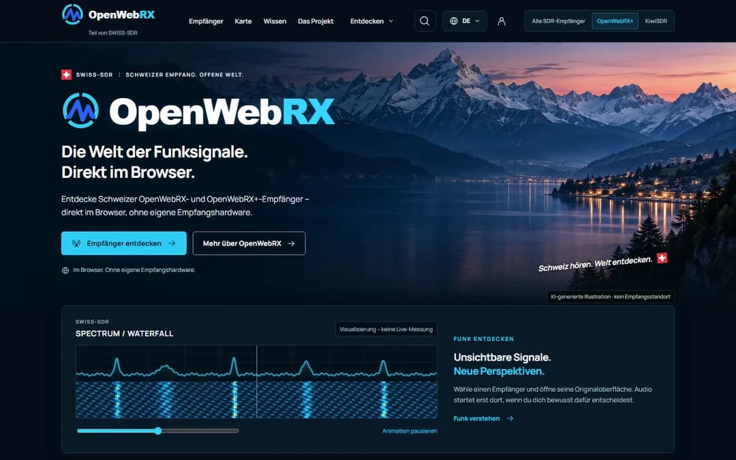Click the spectrum waterfall visualization
The width and height of the screenshot is (736, 460).
[x=256, y=382]
